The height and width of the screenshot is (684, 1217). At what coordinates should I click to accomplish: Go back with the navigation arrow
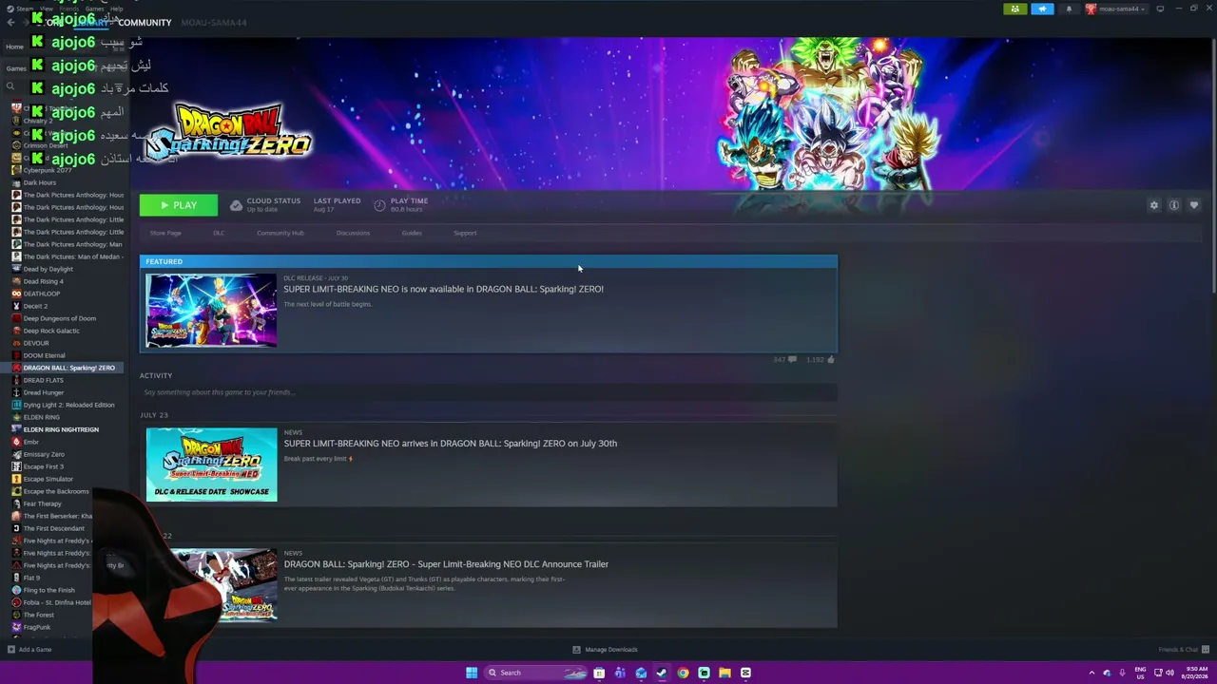11,22
